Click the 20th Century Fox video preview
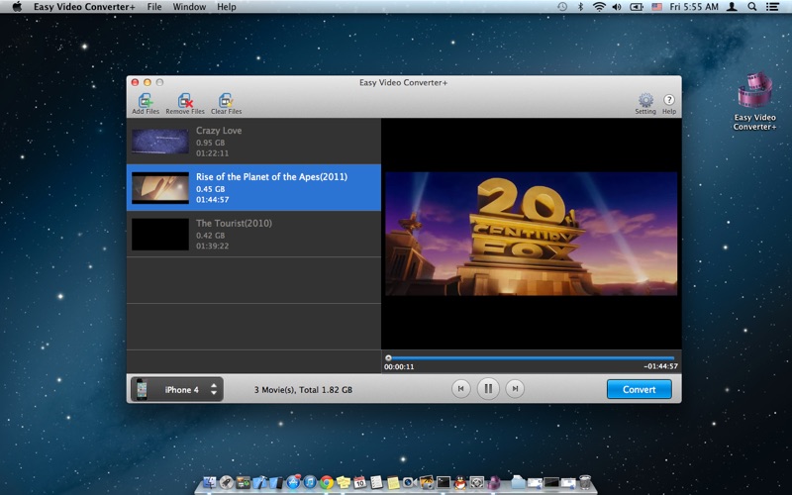Viewport: 792px width, 495px height. click(532, 234)
